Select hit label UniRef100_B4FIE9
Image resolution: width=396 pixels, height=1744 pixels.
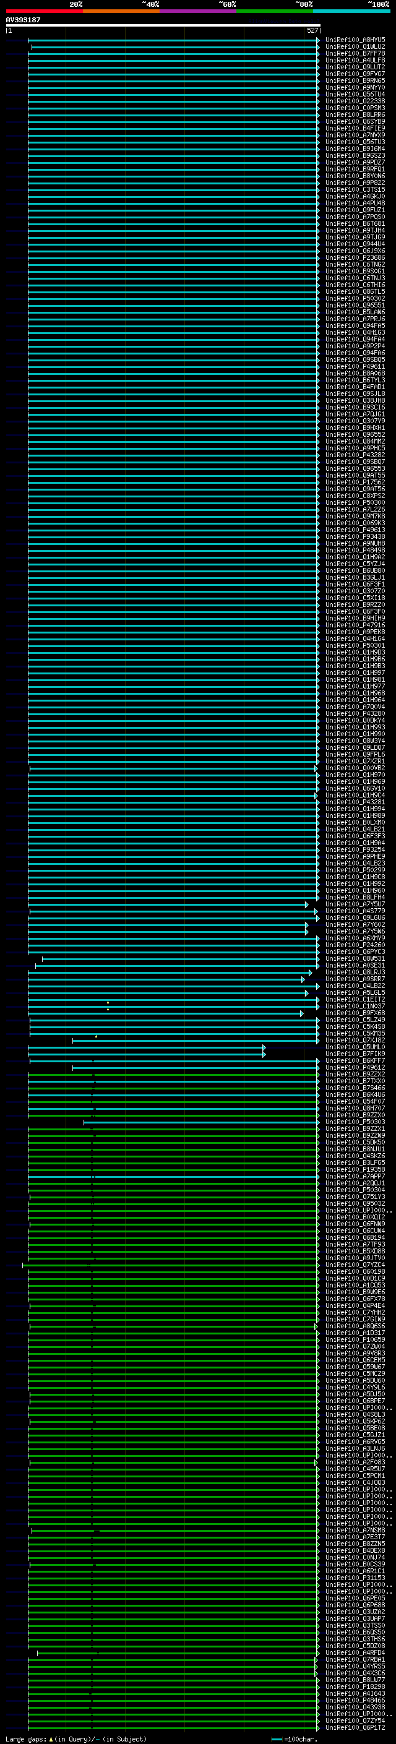tap(355, 129)
